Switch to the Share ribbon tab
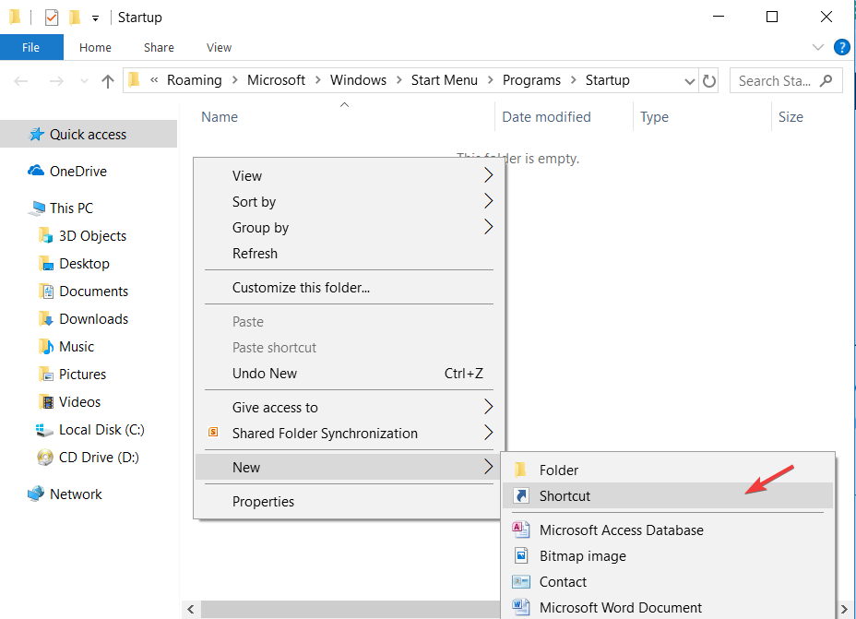Screen dimensions: 856x619 (x=159, y=47)
